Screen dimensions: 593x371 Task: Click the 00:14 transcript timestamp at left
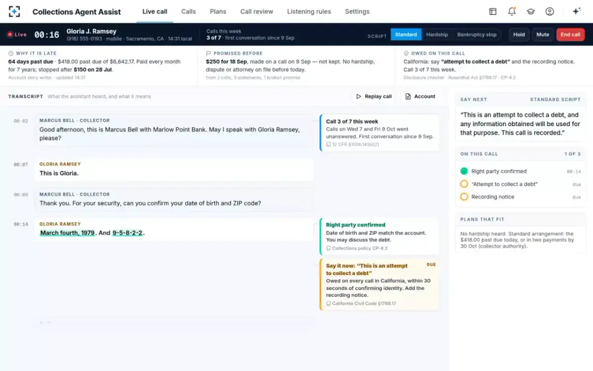click(x=21, y=224)
